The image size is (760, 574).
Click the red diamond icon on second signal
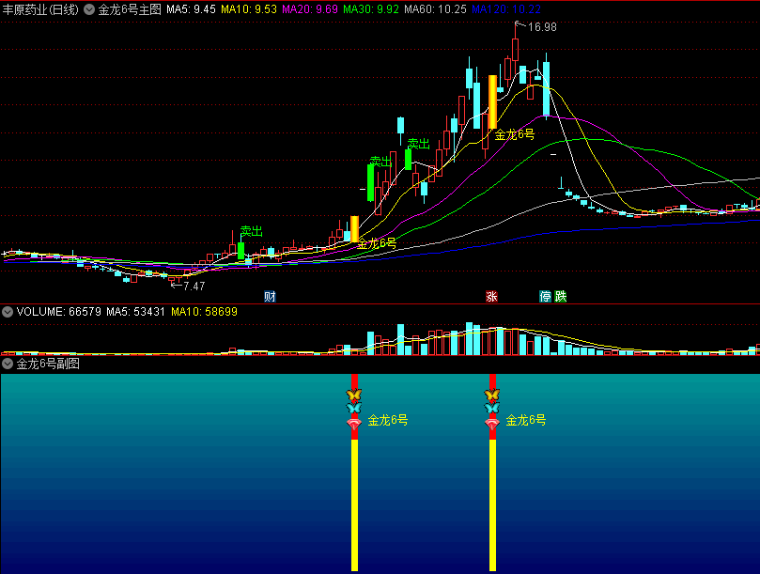click(492, 424)
